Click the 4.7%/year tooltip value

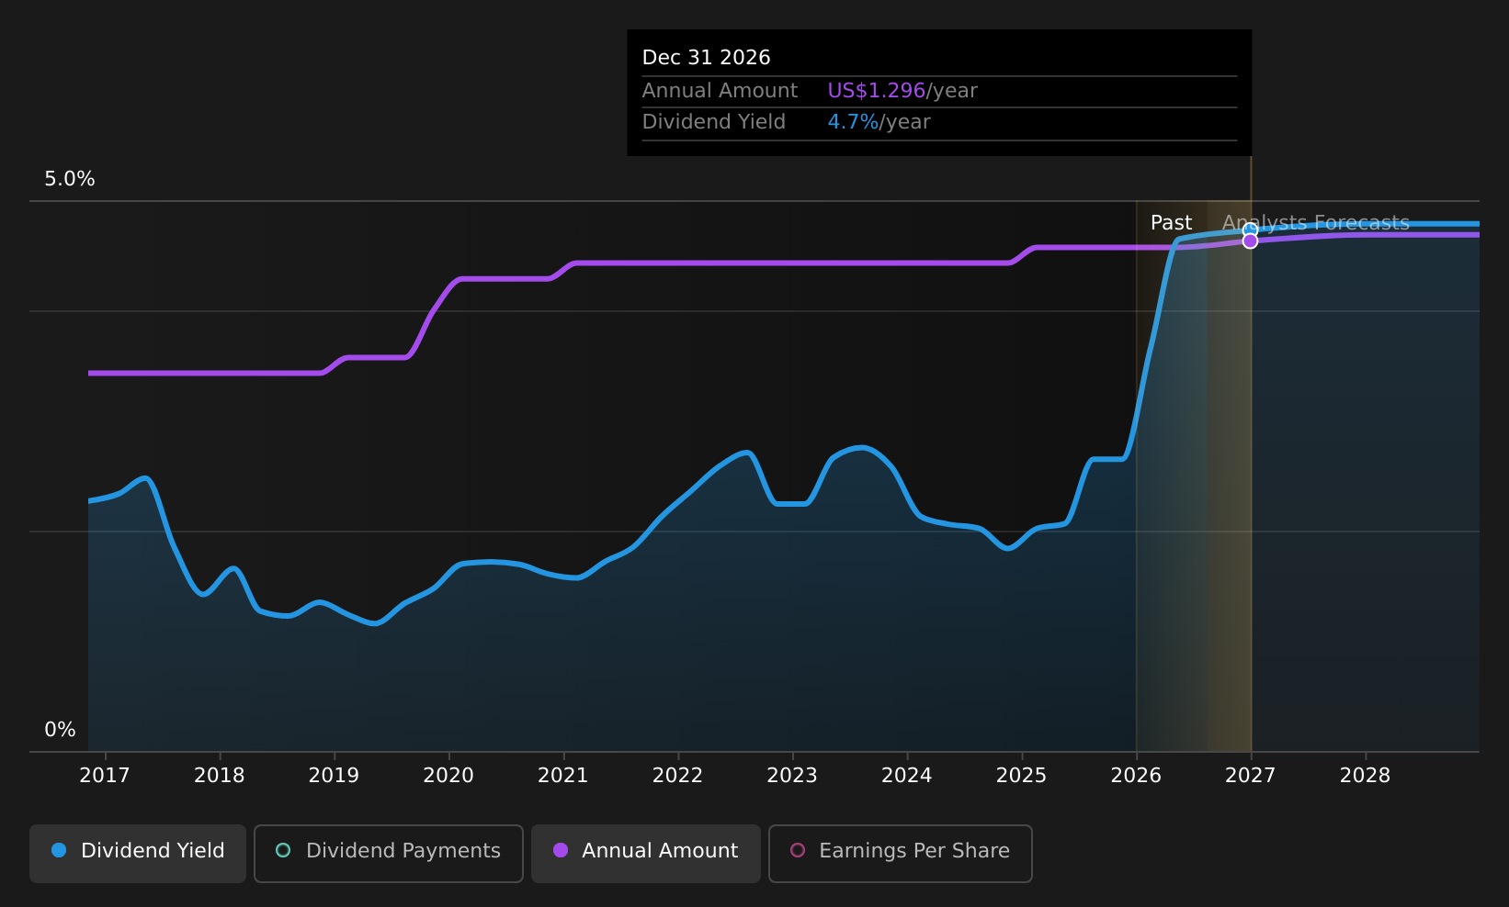point(879,122)
